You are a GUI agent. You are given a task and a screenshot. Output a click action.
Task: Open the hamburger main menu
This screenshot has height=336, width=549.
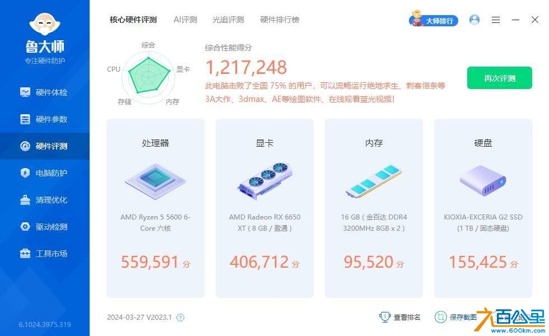click(x=495, y=20)
